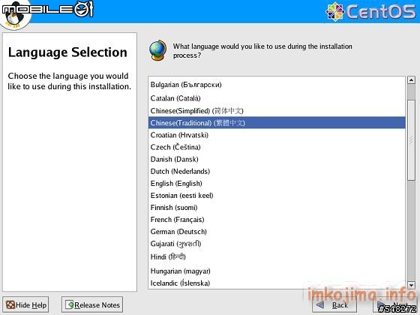Choose English (English) language
The height and width of the screenshot is (315, 420).
(277, 184)
